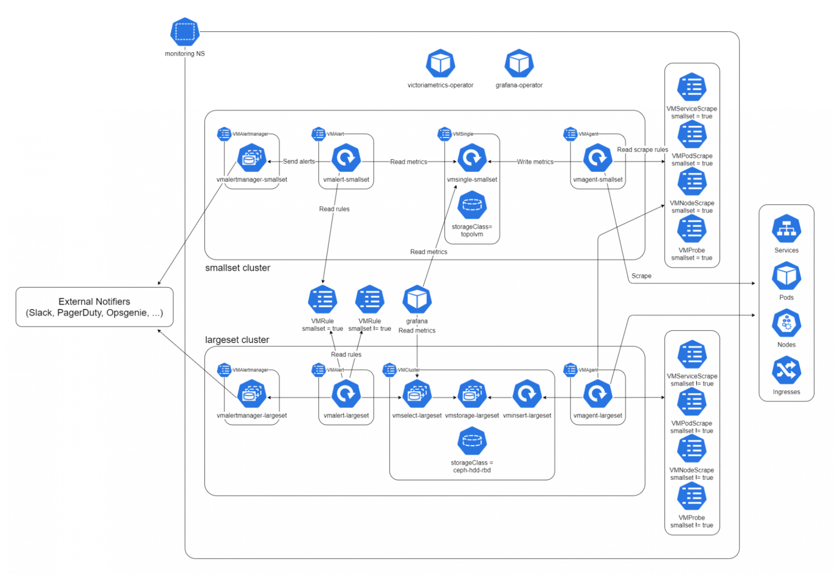Click the largeset VMAlertmanager CRD icon
This screenshot has height=575, width=834.
[224, 370]
